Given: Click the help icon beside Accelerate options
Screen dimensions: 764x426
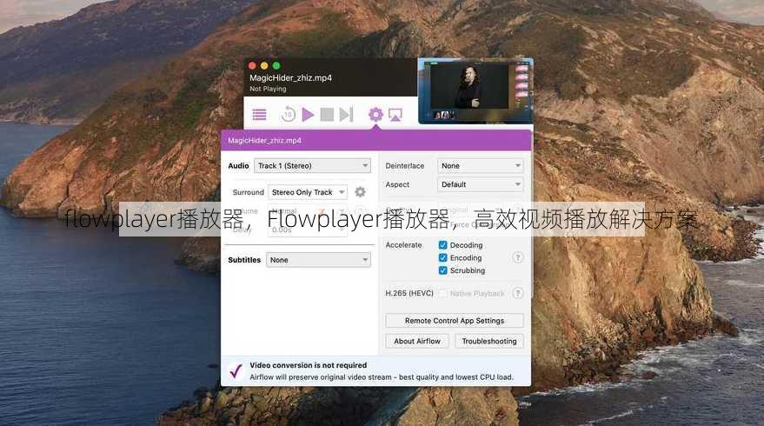Looking at the screenshot, I should coord(518,257).
